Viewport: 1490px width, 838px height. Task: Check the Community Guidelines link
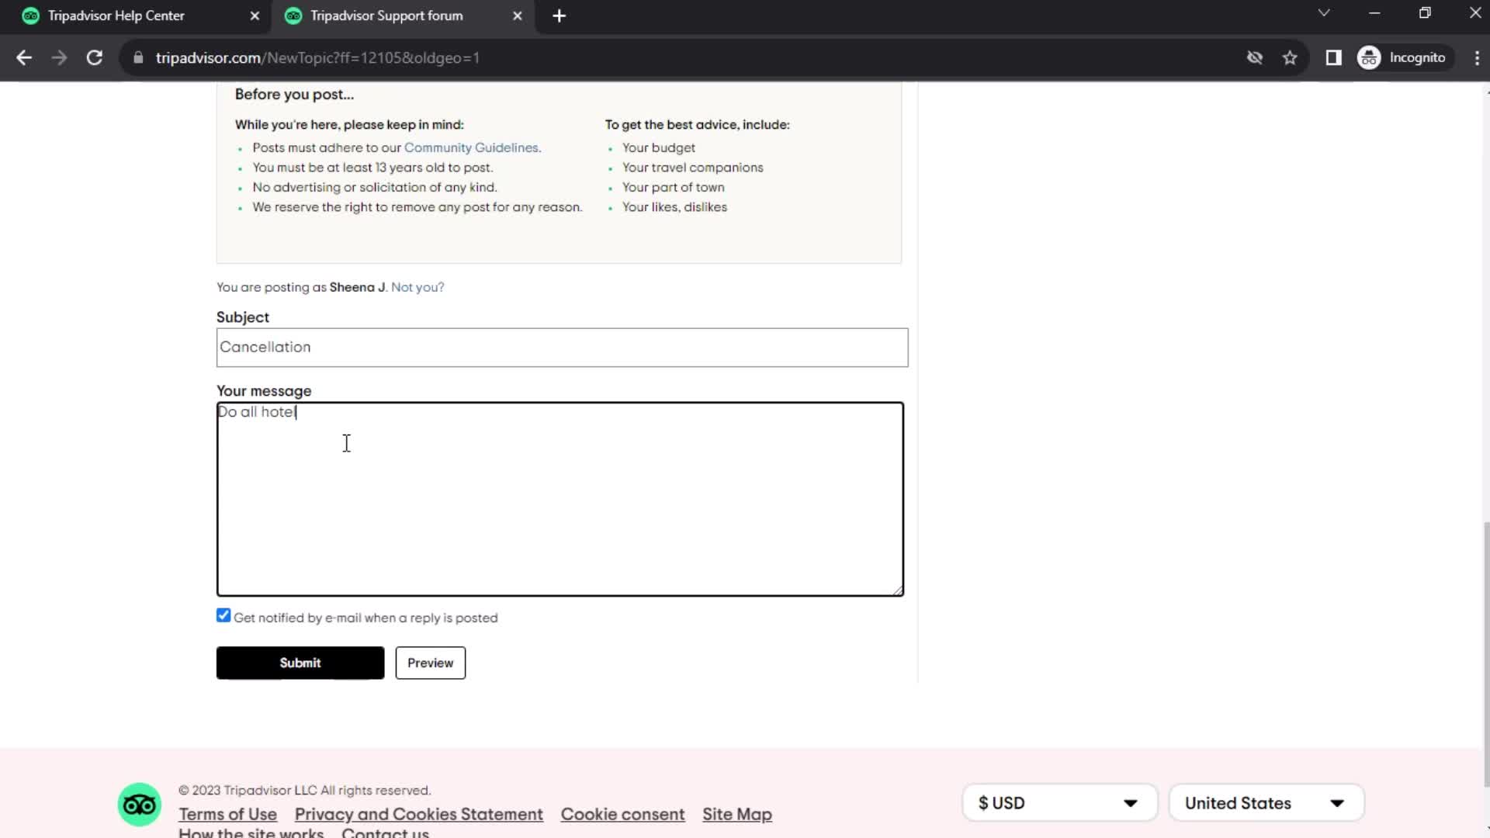tap(472, 147)
